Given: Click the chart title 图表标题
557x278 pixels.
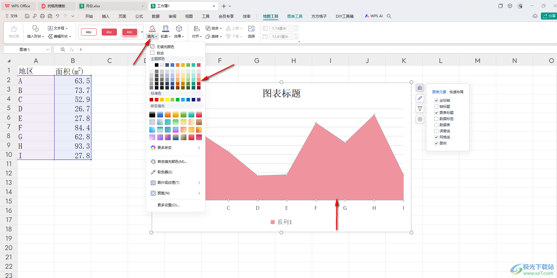Looking at the screenshot, I should [x=282, y=94].
